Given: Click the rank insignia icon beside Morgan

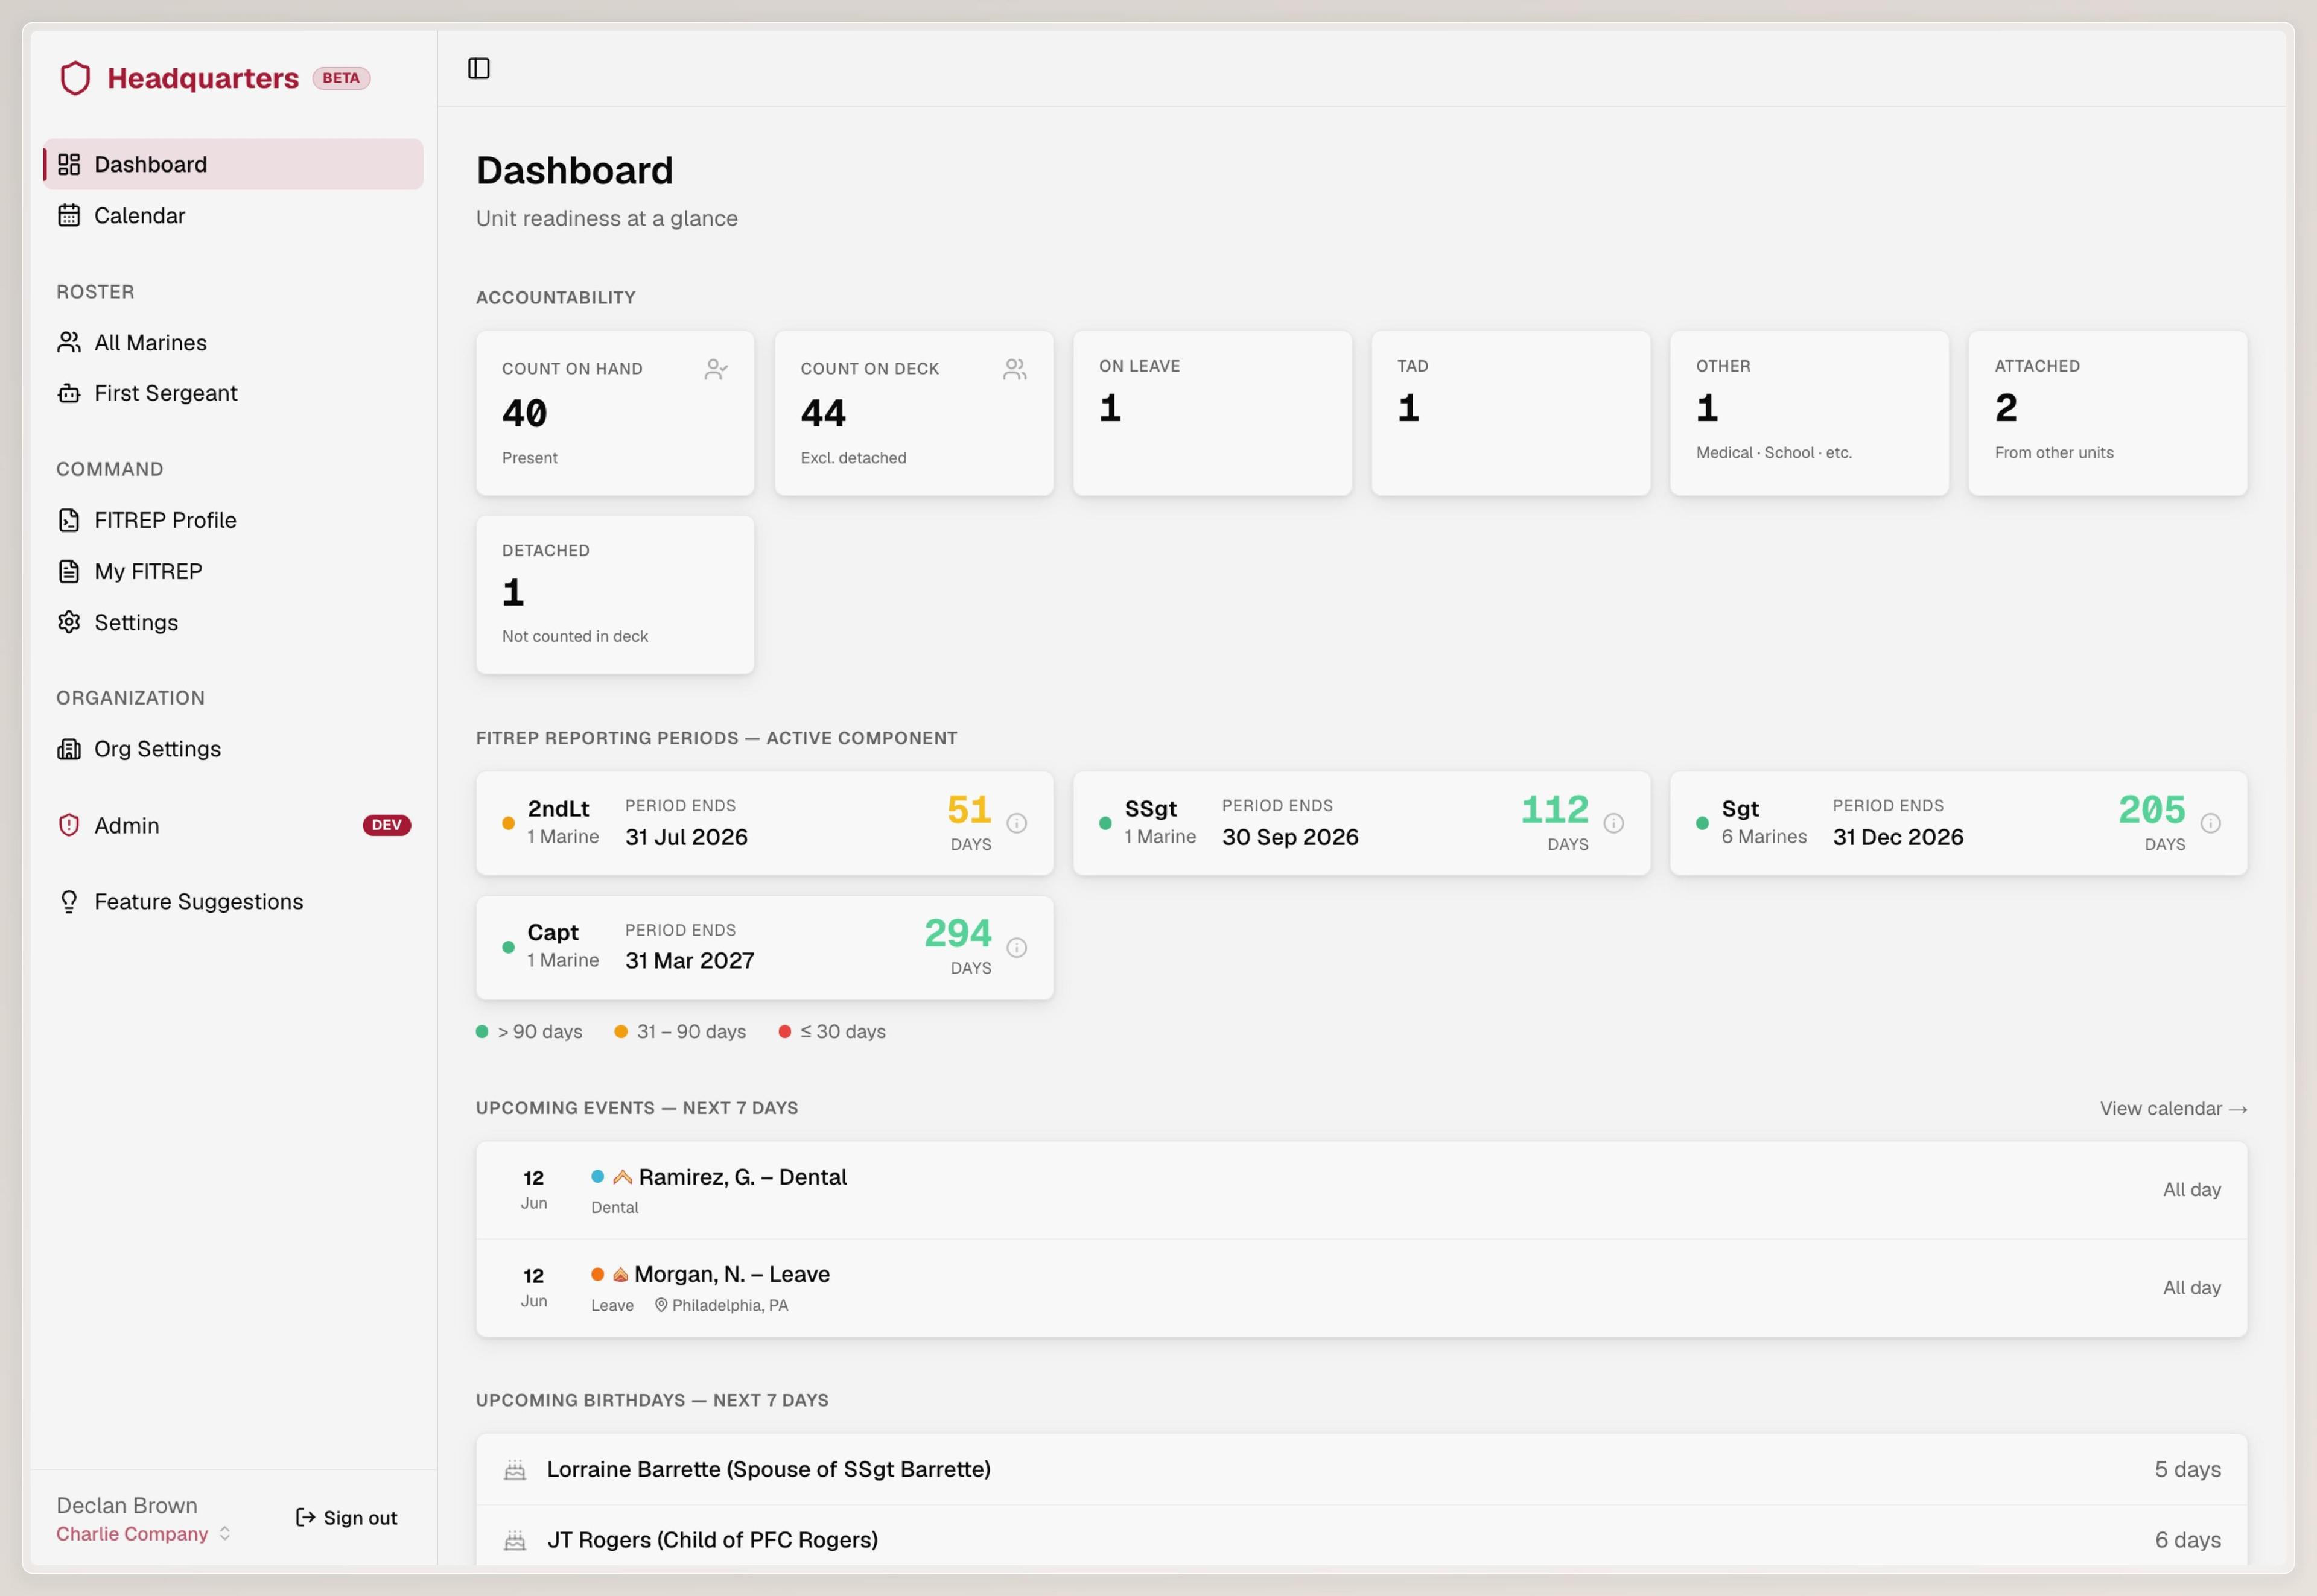Looking at the screenshot, I should tap(620, 1274).
